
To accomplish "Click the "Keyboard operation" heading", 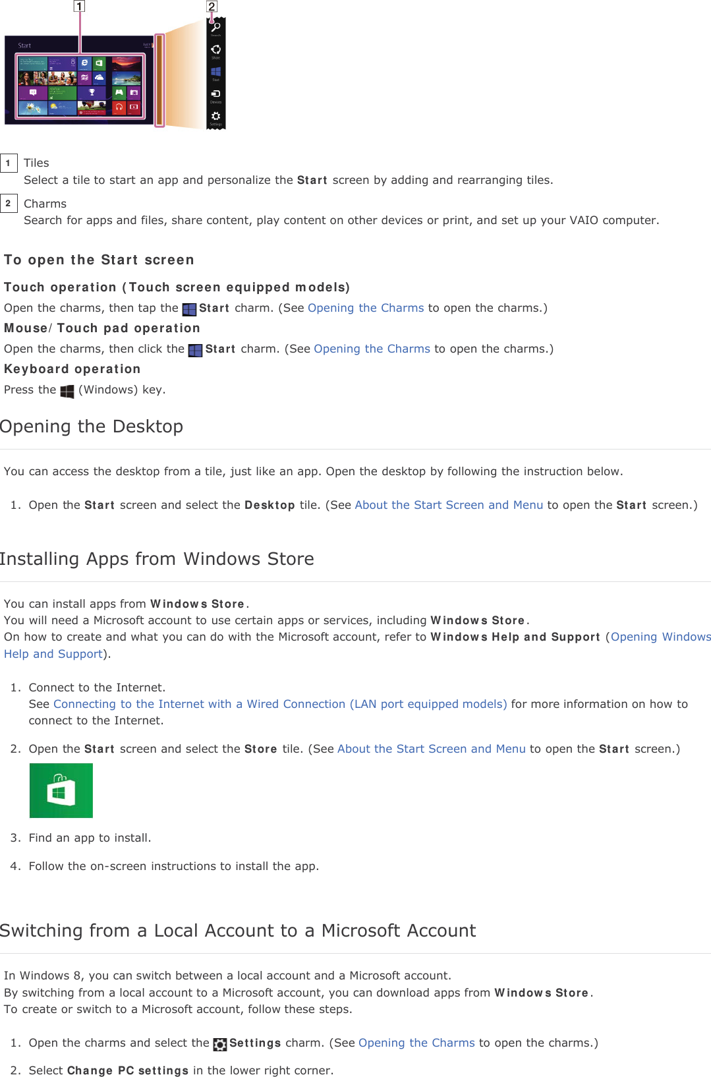I will pos(72,369).
